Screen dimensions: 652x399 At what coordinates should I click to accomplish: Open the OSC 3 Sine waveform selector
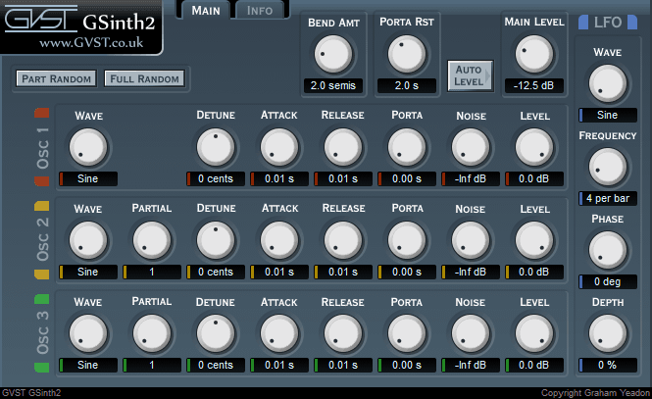(88, 365)
